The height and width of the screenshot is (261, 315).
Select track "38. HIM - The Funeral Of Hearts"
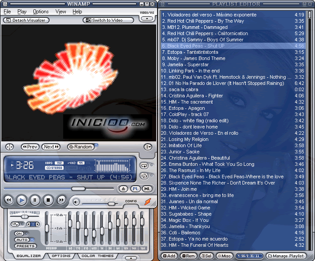tap(233, 245)
